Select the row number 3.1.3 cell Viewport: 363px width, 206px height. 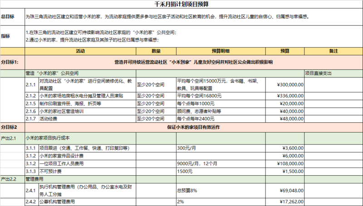pos(31,171)
